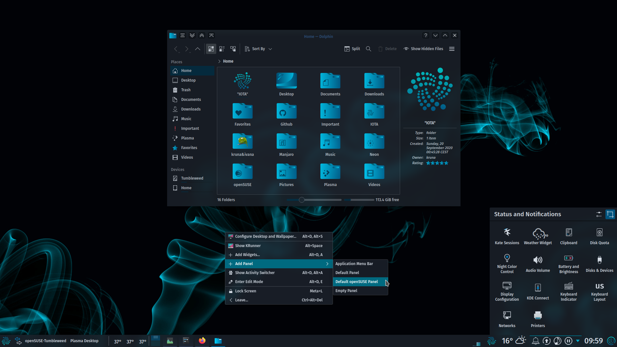Screen dimensions: 617x347
Task: Collapse the system tray with the arrow
Action: pyautogui.click(x=578, y=341)
